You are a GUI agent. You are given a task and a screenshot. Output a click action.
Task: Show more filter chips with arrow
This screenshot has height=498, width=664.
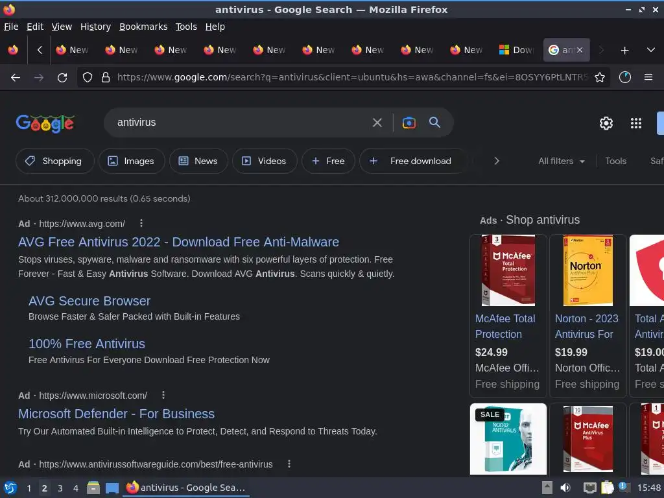(x=497, y=161)
